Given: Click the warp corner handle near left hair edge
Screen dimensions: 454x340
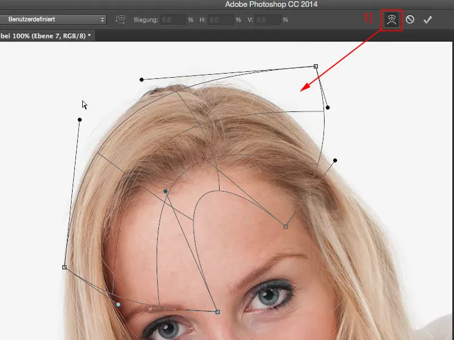Looking at the screenshot, I should point(65,267).
